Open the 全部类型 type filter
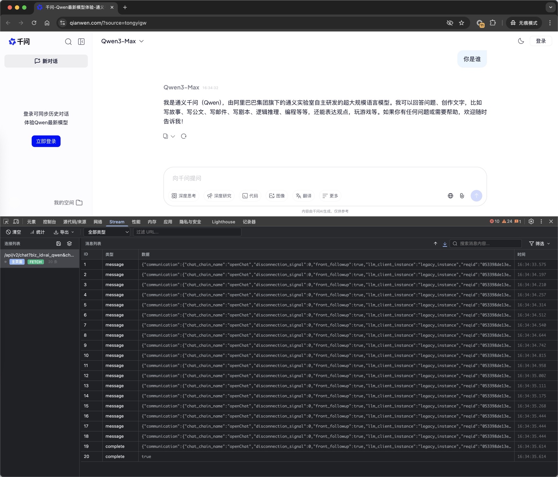The width and height of the screenshot is (558, 477). point(107,232)
